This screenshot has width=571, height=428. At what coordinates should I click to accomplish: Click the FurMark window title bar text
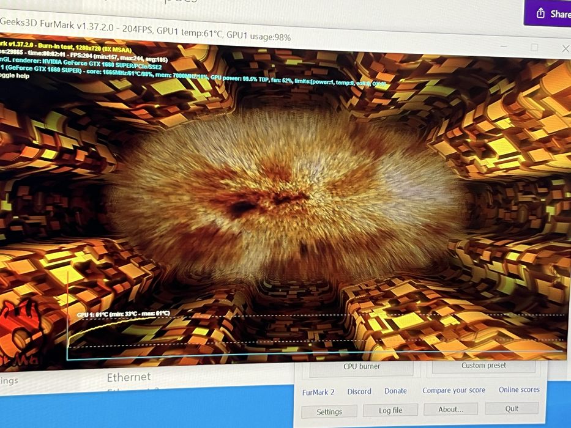click(145, 29)
